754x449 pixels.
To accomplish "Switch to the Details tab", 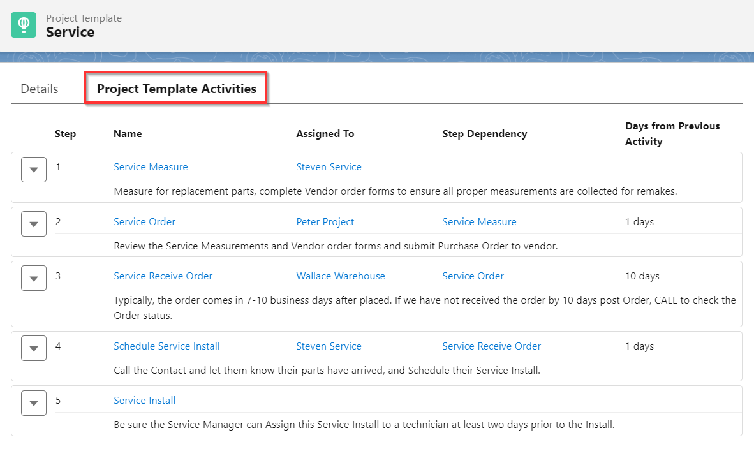I will [40, 89].
